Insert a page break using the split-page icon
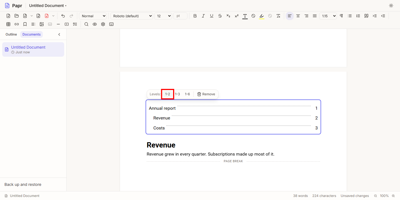This screenshot has height=200, width=400. click(x=67, y=24)
